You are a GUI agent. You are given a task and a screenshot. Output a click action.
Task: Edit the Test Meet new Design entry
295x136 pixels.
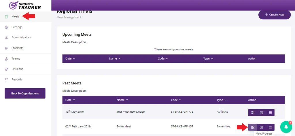coord(261,112)
